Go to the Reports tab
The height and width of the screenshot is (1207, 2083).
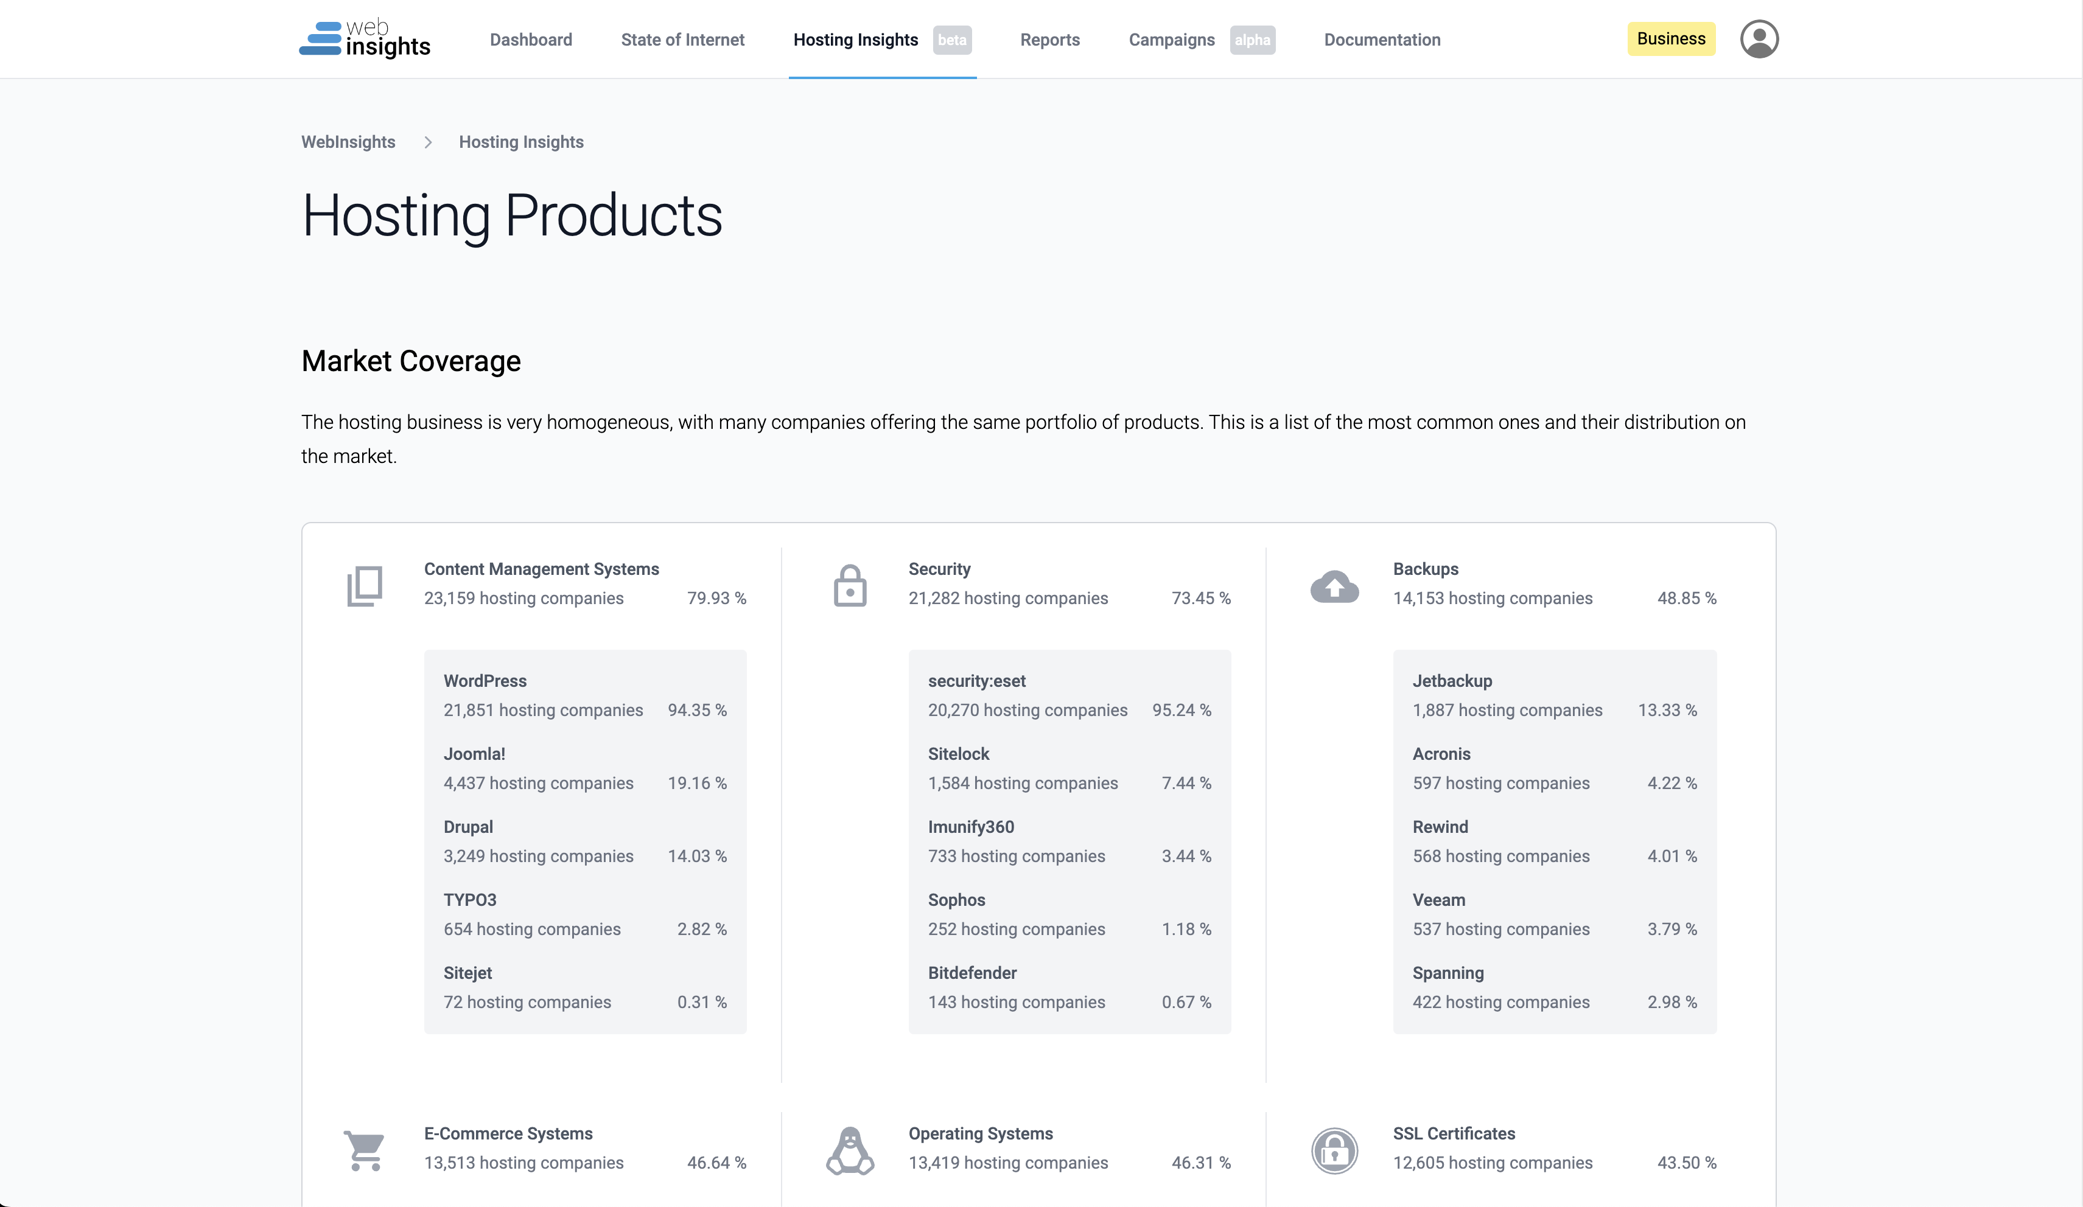click(1050, 40)
